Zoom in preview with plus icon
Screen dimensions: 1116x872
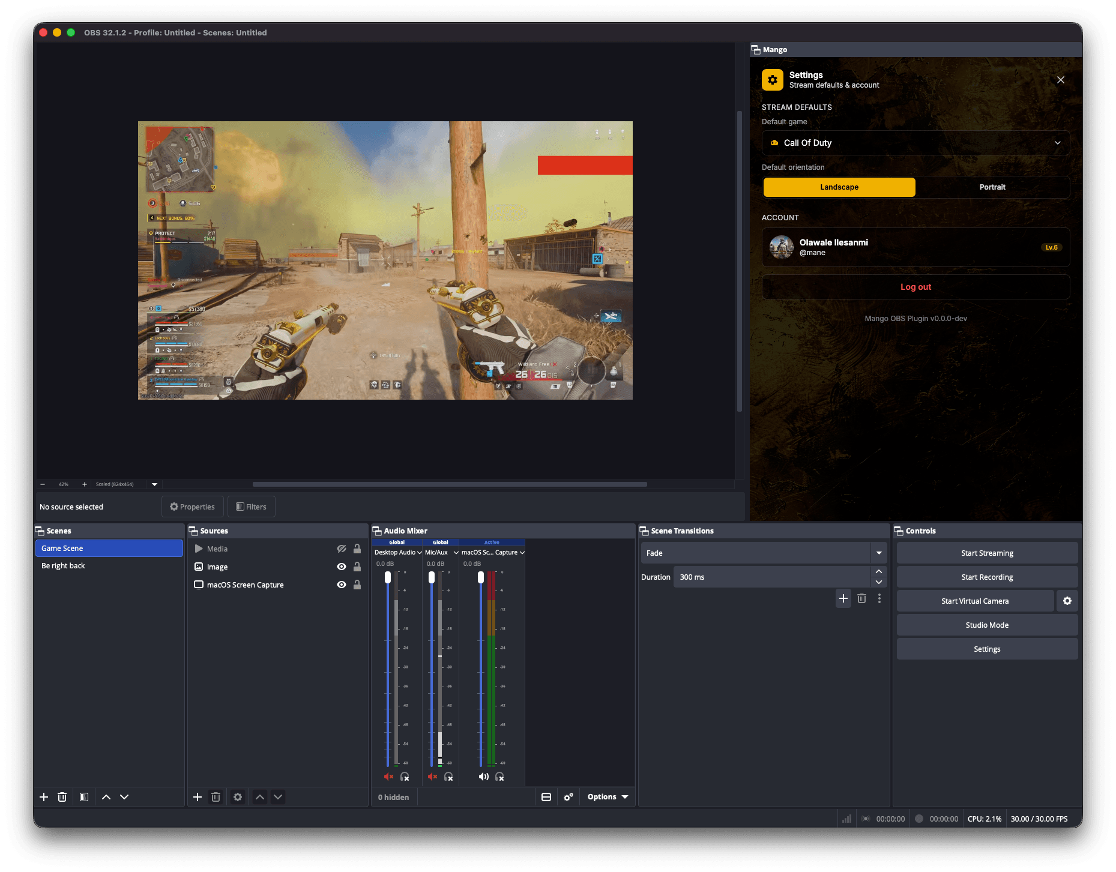coord(85,484)
